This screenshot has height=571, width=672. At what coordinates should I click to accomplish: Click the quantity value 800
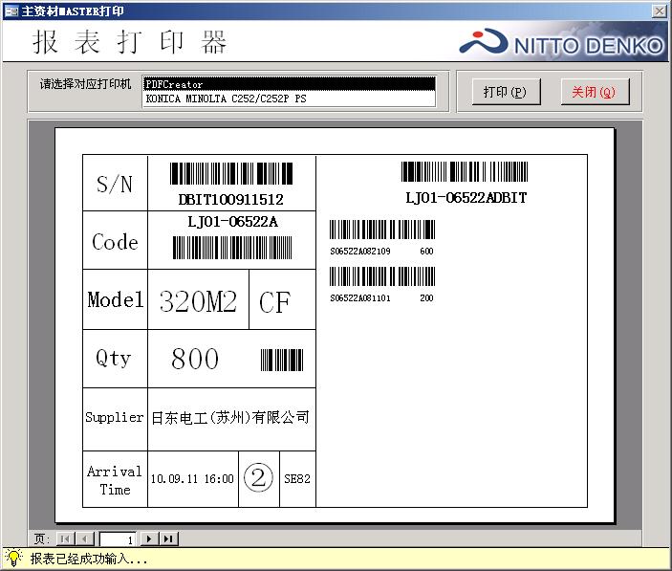(x=195, y=359)
